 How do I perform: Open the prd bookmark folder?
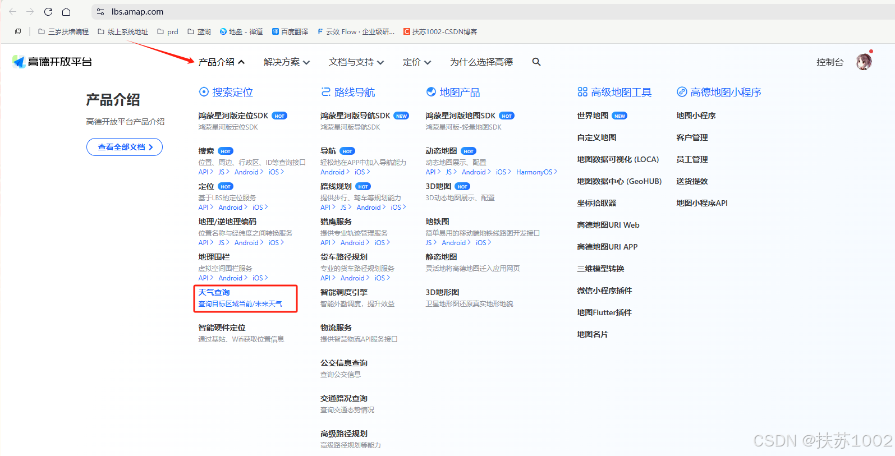click(168, 32)
